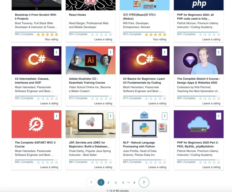Click Leave a rating on C# Basics card

(x=157, y=104)
